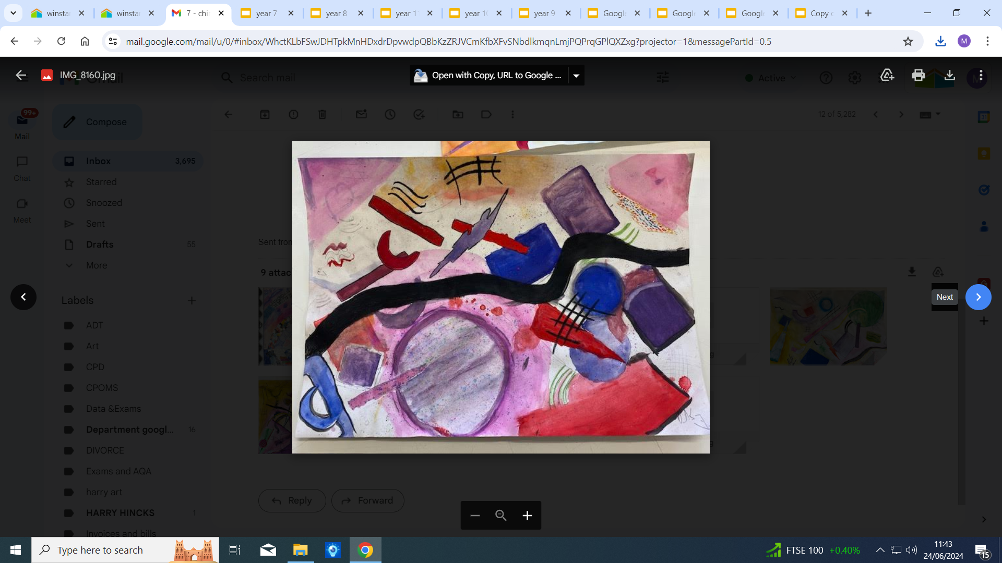Screen dimensions: 1002x563
Task: Open a new browser tab
Action: coord(868,13)
